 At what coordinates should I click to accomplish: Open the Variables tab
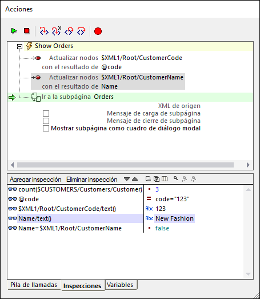[x=120, y=285]
